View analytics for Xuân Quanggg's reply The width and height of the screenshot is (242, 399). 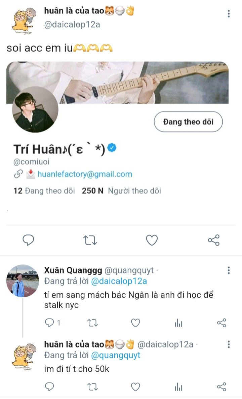tap(178, 323)
